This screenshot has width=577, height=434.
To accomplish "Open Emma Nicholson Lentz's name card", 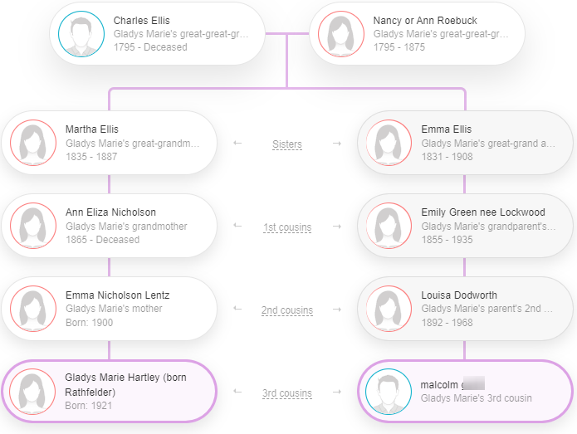I will tap(110, 309).
